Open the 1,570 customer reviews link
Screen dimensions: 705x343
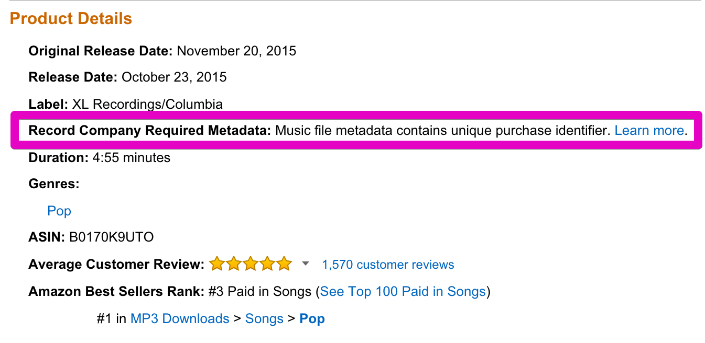pyautogui.click(x=388, y=265)
